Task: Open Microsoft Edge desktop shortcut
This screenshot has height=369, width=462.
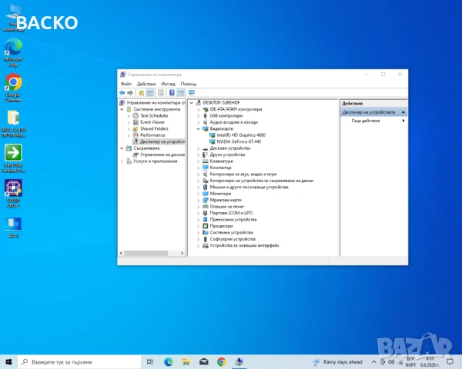Action: click(x=13, y=52)
